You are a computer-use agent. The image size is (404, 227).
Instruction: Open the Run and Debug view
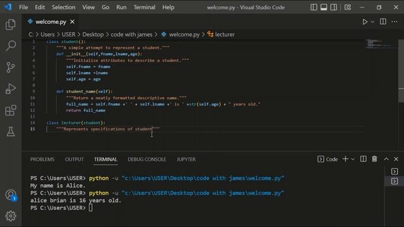[11, 89]
